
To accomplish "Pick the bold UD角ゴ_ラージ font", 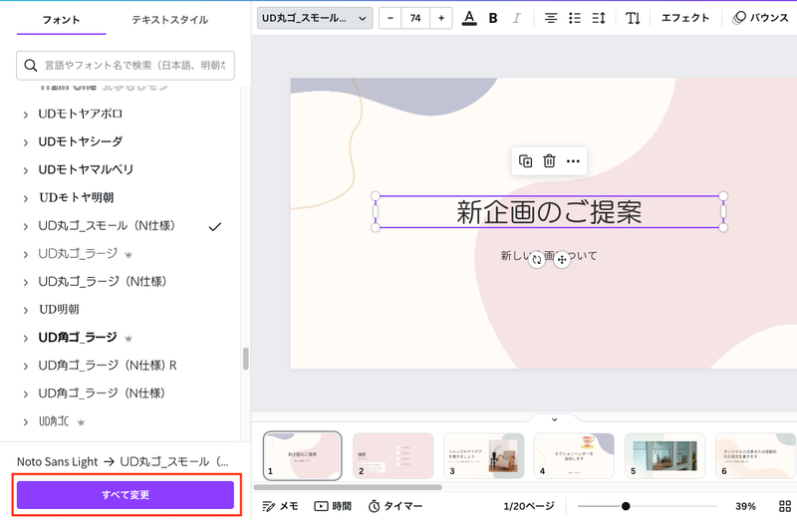I will coord(78,338).
